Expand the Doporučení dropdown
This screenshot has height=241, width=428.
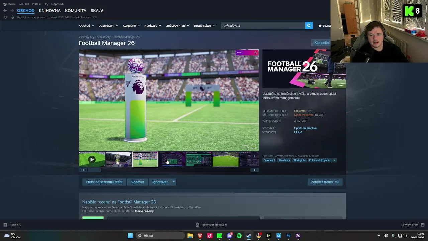[108, 26]
